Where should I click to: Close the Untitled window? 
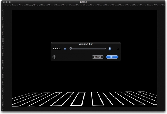(4, 2)
